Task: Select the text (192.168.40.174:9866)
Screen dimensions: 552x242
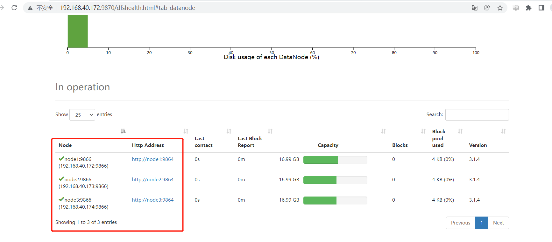Action: tap(83, 207)
